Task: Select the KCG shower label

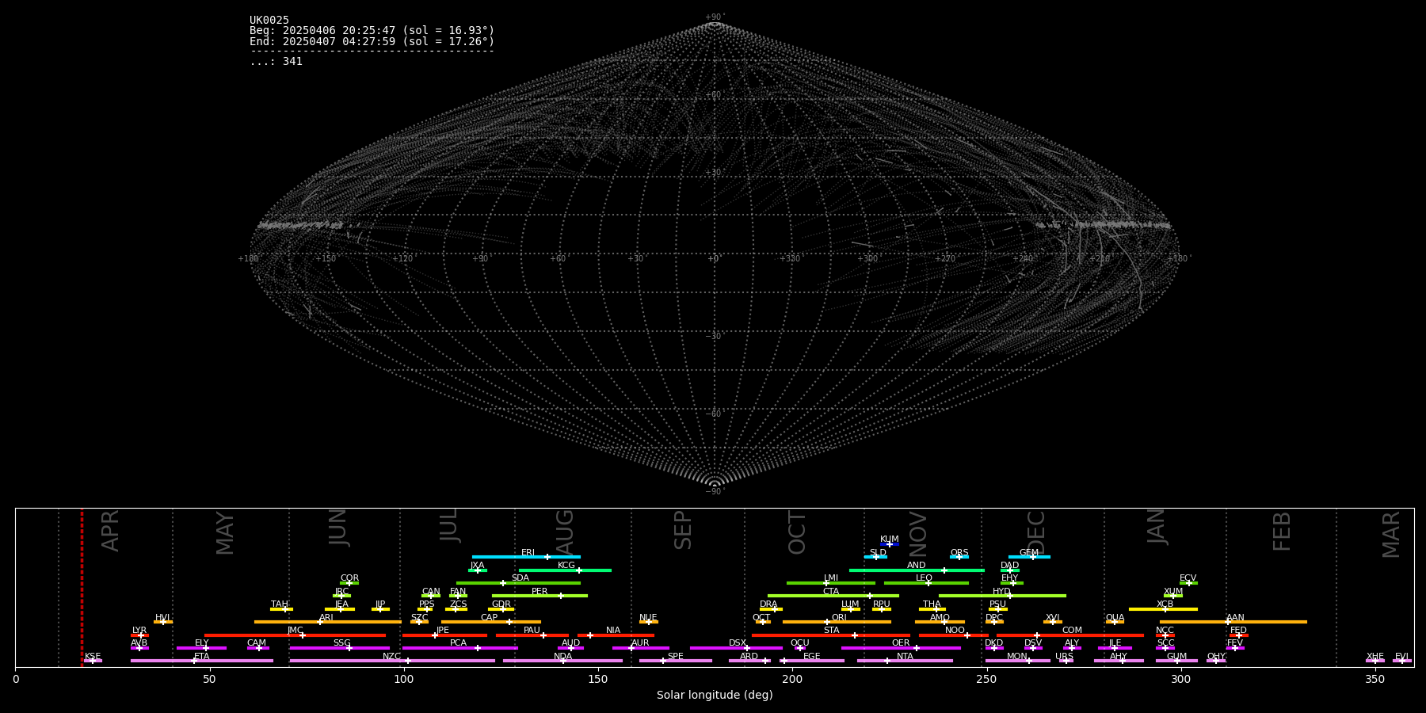Action: 566,566
